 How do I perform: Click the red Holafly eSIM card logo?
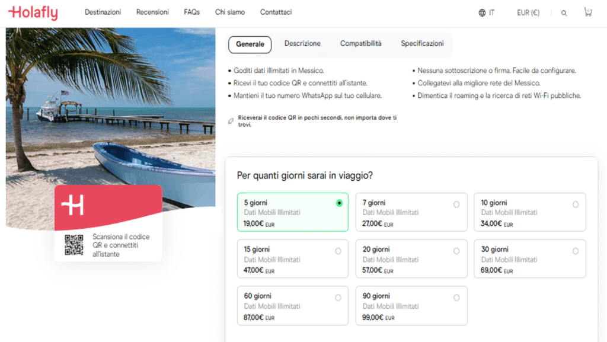[x=73, y=204]
